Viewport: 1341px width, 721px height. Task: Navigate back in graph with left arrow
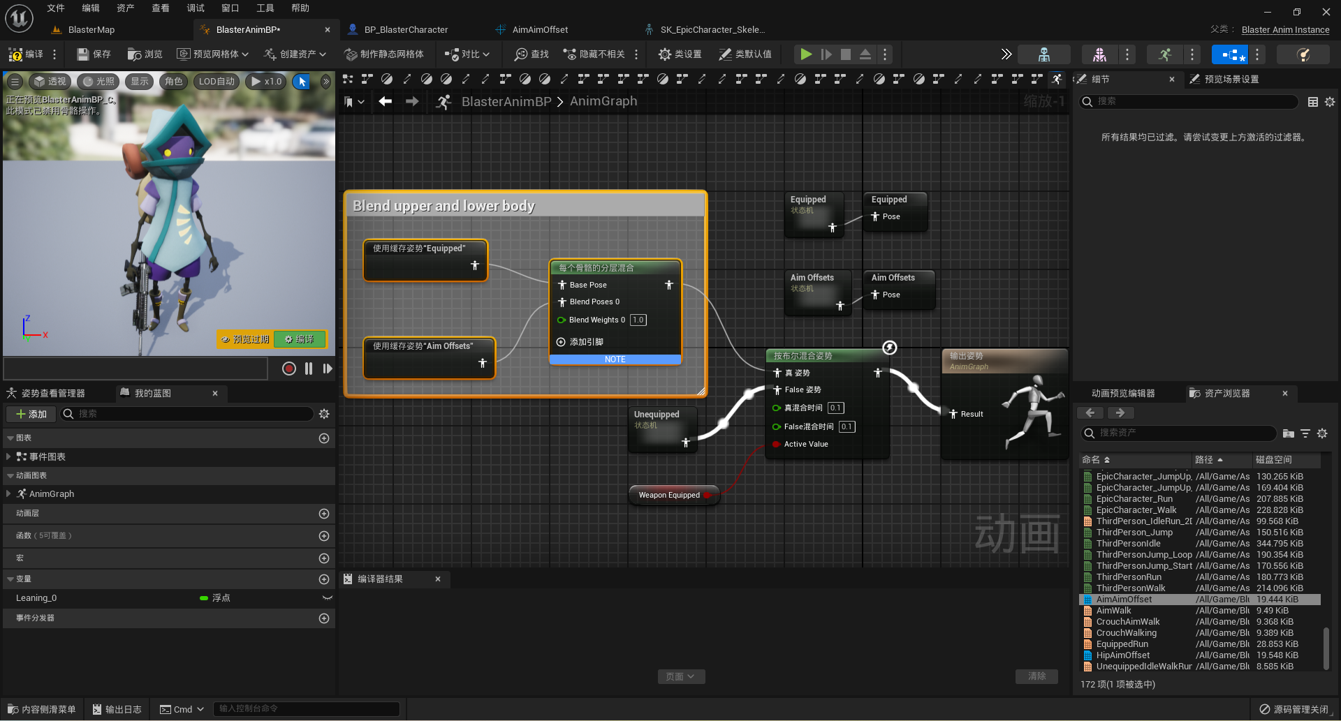coord(385,101)
